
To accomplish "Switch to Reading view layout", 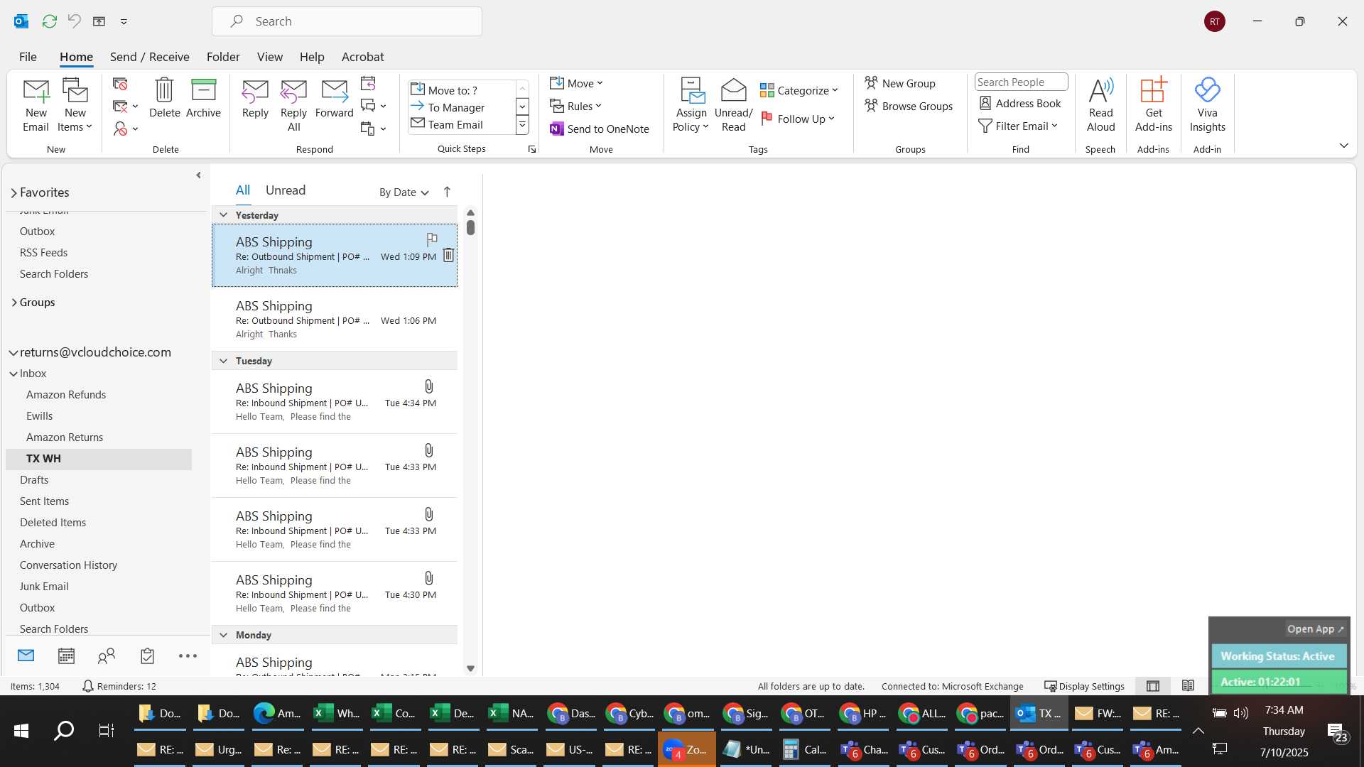I will (1188, 686).
